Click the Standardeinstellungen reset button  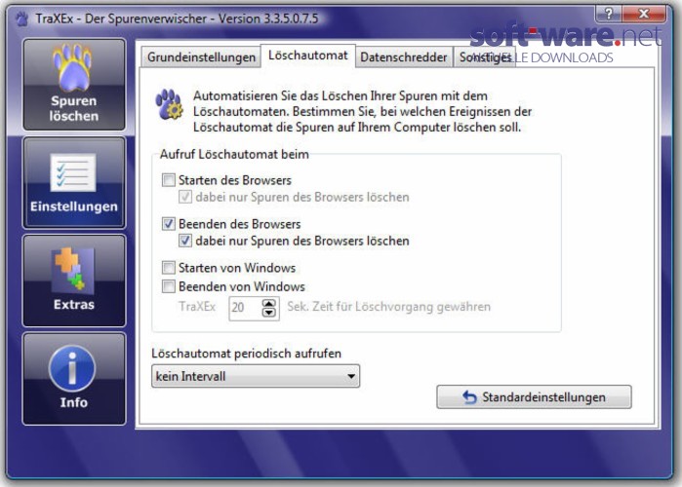[x=534, y=396]
